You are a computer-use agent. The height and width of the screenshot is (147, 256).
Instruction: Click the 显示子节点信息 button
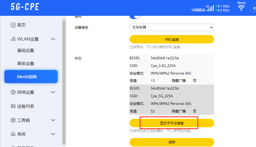coord(172,123)
